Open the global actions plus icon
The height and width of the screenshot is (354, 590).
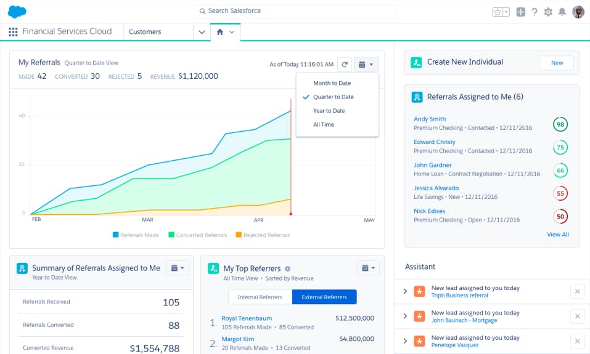tap(521, 12)
